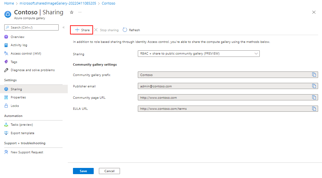Click the padlock icon for Locks
Viewport: 322px width, 178px height.
pos(6,106)
